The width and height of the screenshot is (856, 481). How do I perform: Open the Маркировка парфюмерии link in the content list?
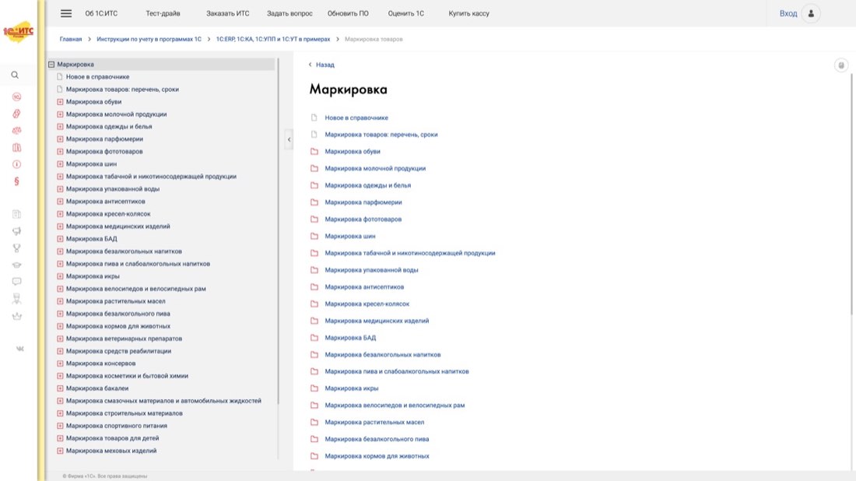(x=363, y=202)
